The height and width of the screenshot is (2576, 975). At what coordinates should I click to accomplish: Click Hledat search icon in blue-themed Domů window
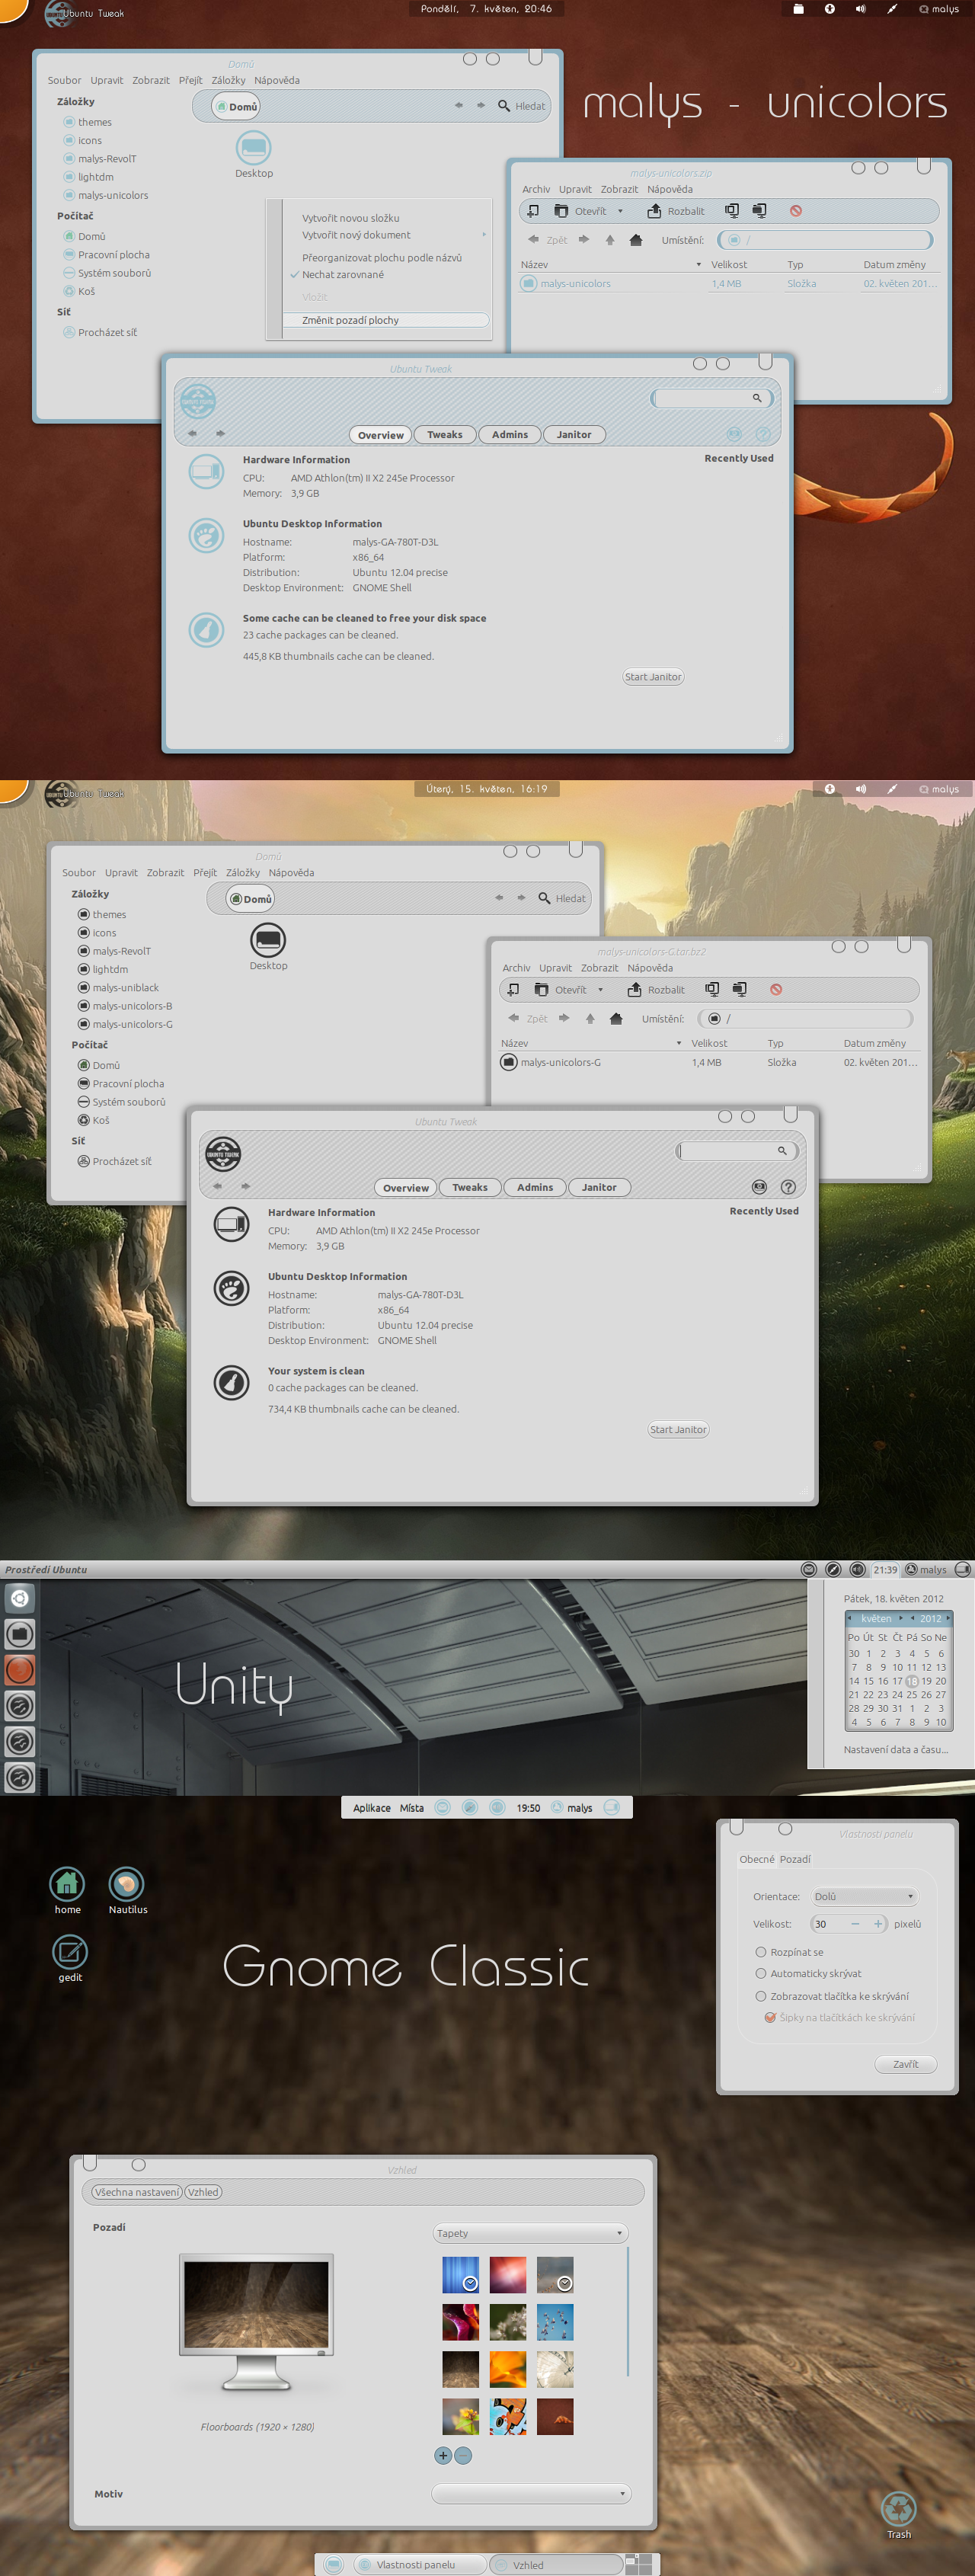504,106
